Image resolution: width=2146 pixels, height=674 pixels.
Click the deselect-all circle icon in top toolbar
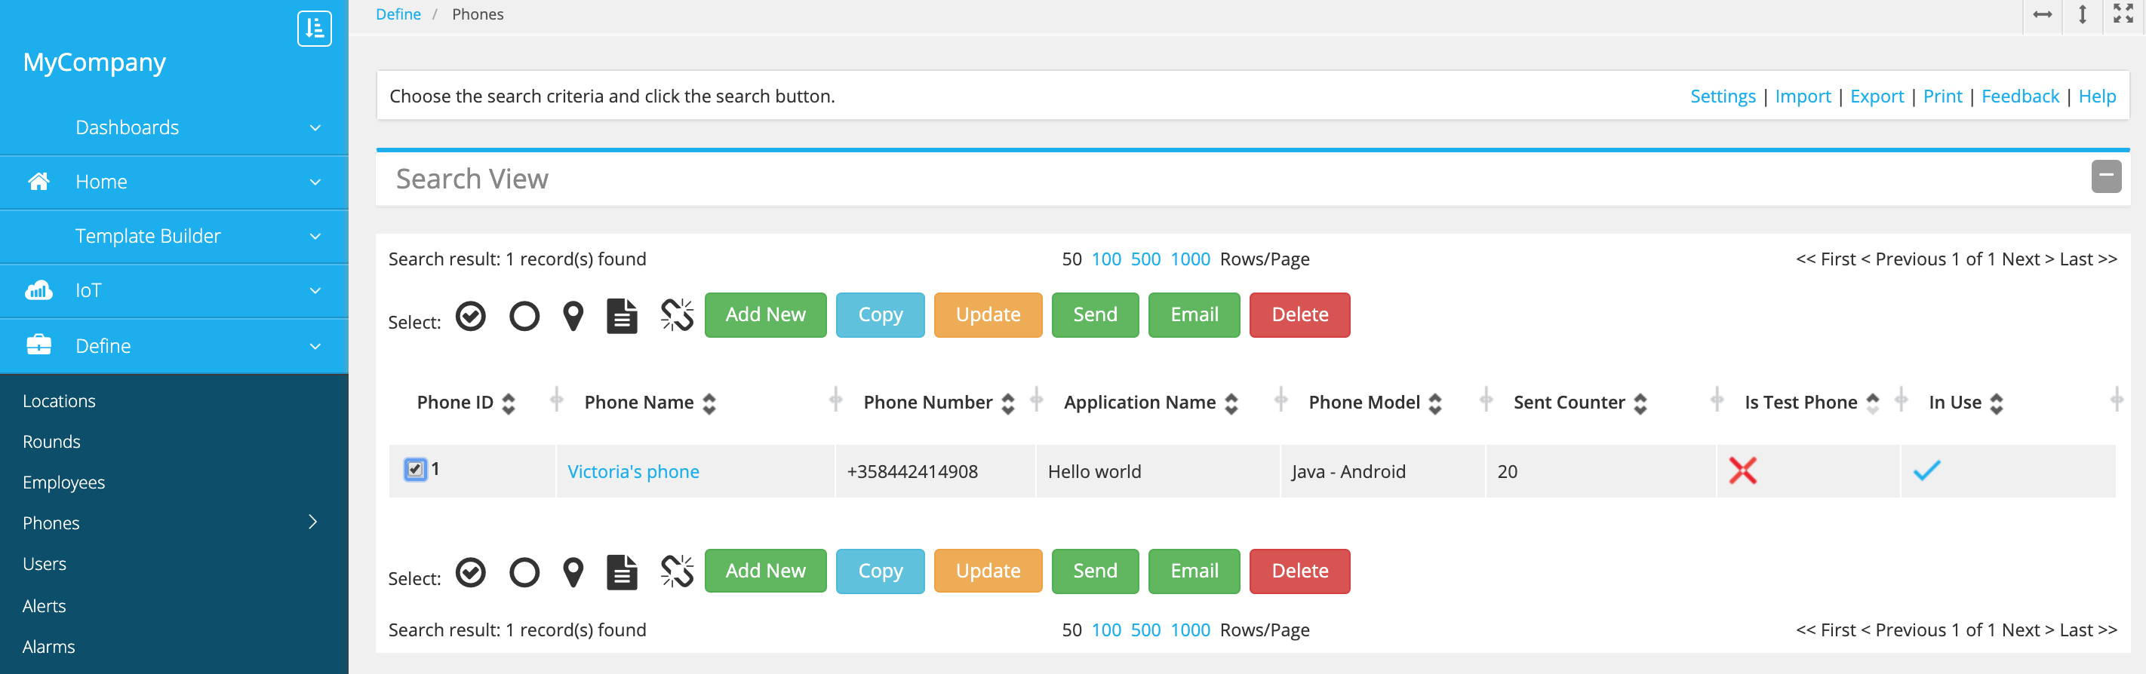tap(524, 316)
